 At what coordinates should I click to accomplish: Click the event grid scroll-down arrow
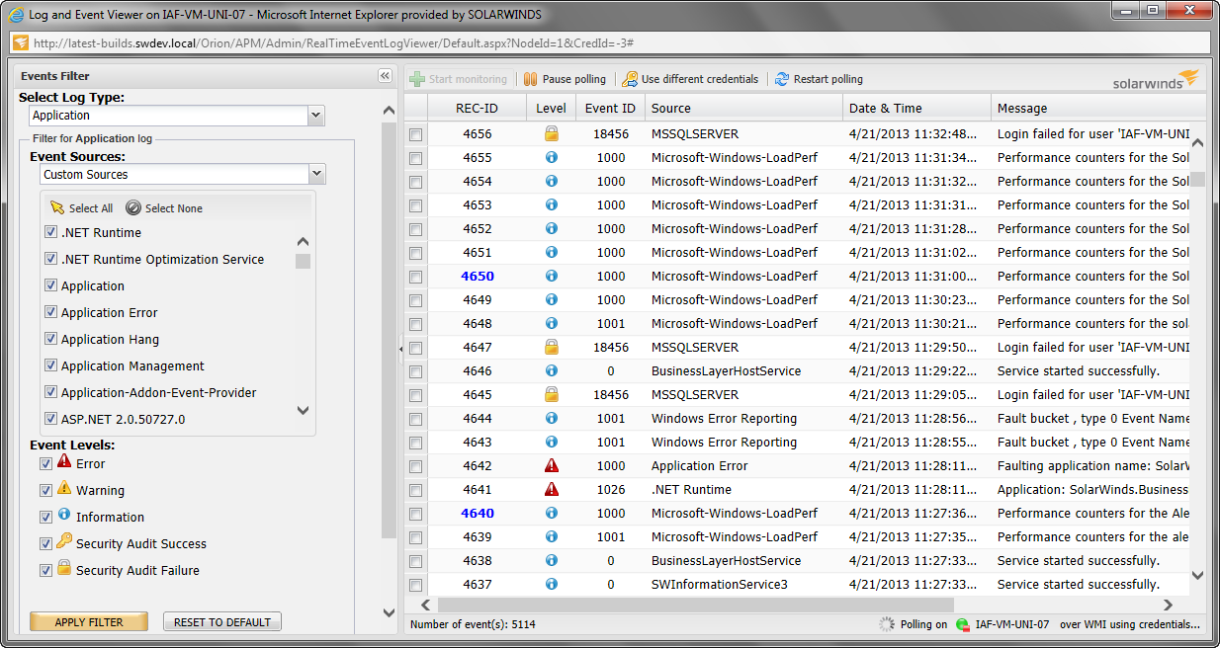click(1197, 575)
